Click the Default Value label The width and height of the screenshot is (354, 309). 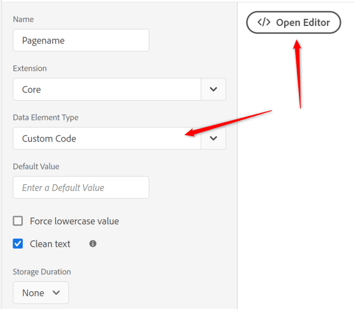click(36, 166)
